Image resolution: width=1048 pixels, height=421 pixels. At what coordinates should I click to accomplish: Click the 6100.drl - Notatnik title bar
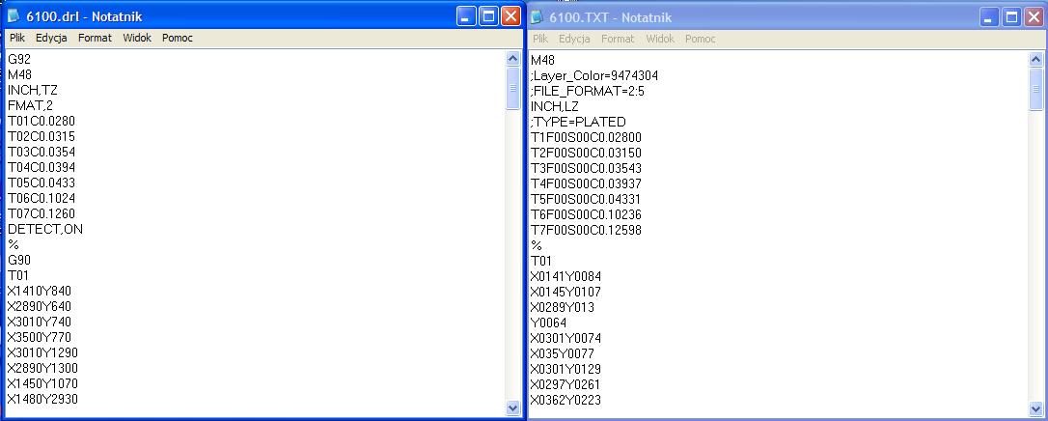tap(262, 16)
